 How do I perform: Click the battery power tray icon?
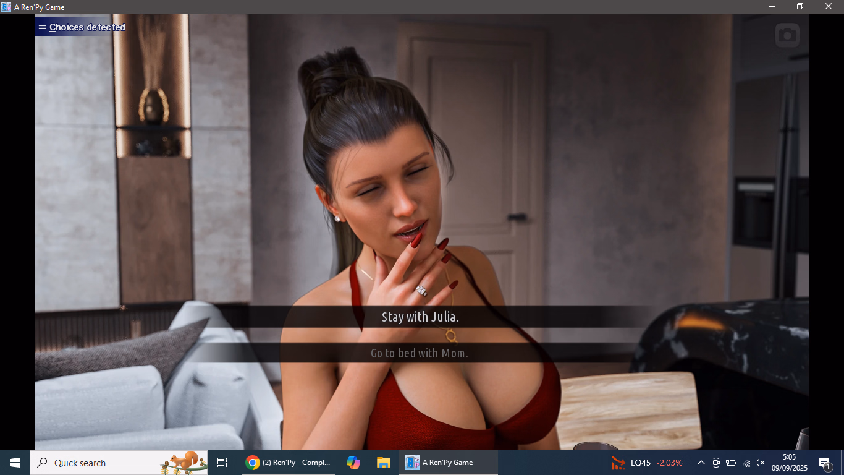click(731, 463)
